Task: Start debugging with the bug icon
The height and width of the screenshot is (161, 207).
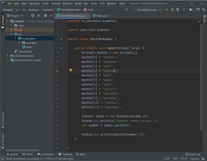Action: 172,10
